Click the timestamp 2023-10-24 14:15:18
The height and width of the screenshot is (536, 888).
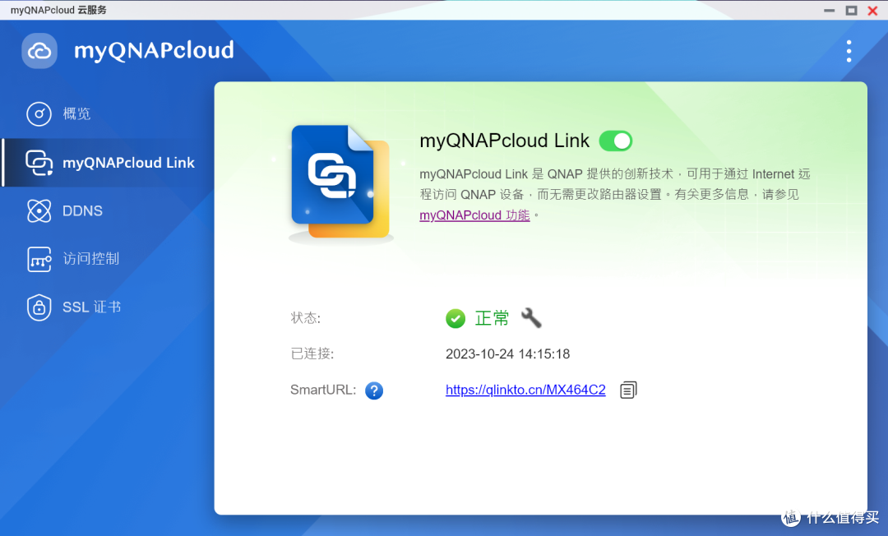[x=507, y=354]
